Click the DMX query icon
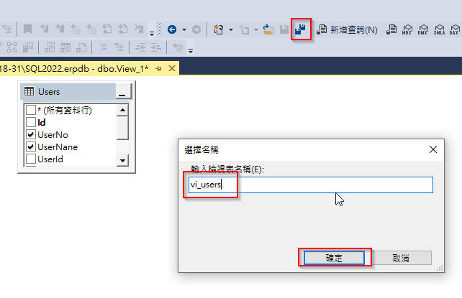The image size is (462, 298). (x=423, y=29)
